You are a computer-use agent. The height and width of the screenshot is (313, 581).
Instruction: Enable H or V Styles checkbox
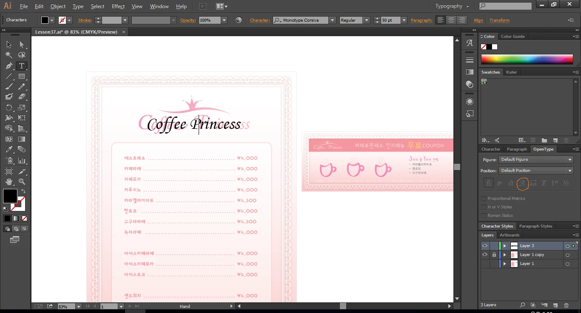click(x=484, y=207)
